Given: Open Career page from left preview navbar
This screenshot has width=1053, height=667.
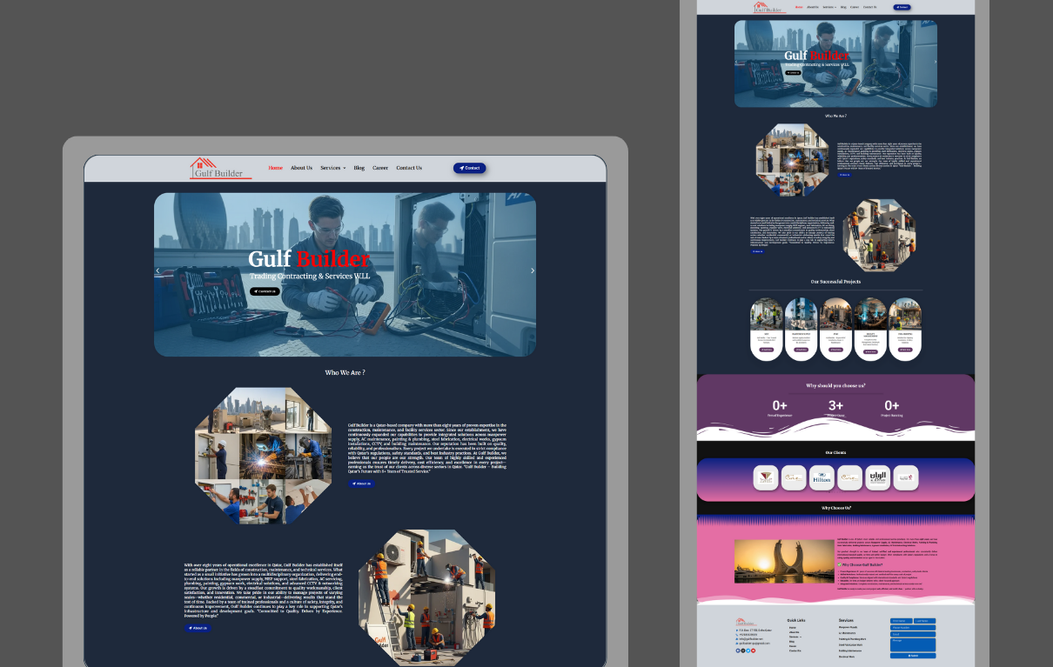Looking at the screenshot, I should tap(380, 168).
